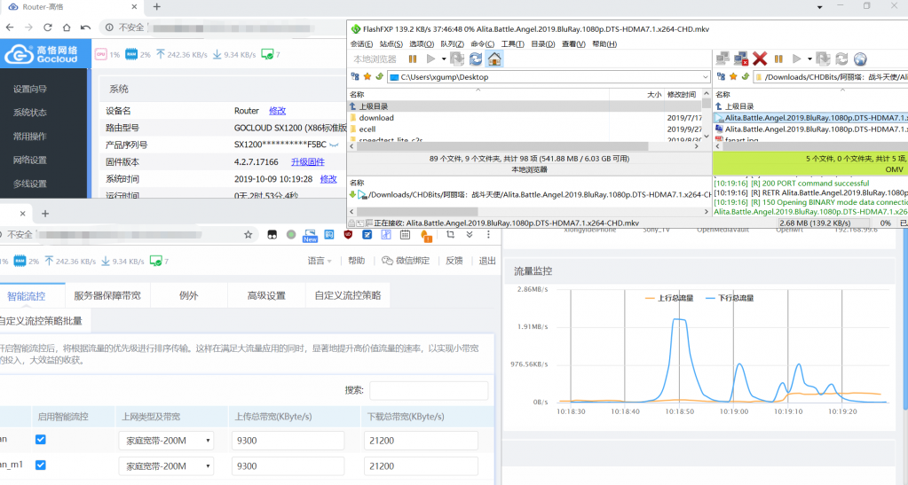Reload the page in the upper browser window
Viewport: 908px width, 485px height.
click(x=47, y=27)
